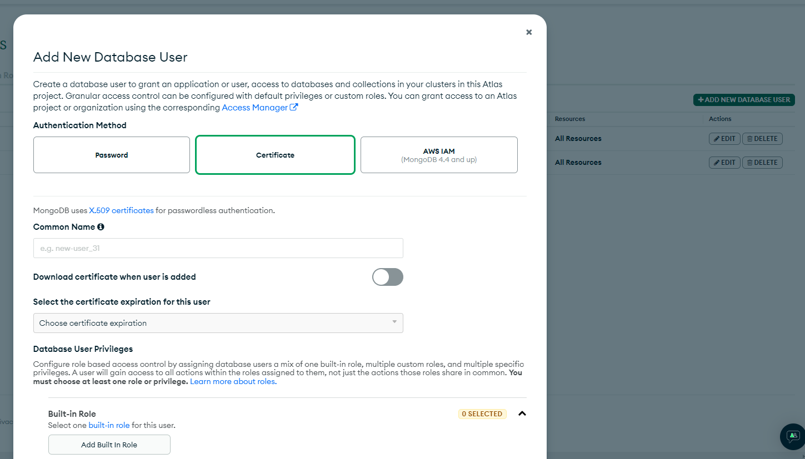The width and height of the screenshot is (805, 459).
Task: Click the Add Built In Role button
Action: [x=109, y=444]
